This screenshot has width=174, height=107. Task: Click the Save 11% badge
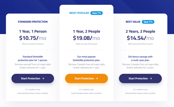(x=96, y=13)
